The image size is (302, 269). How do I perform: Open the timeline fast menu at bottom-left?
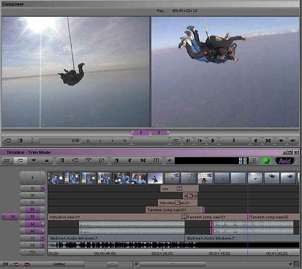(5, 264)
